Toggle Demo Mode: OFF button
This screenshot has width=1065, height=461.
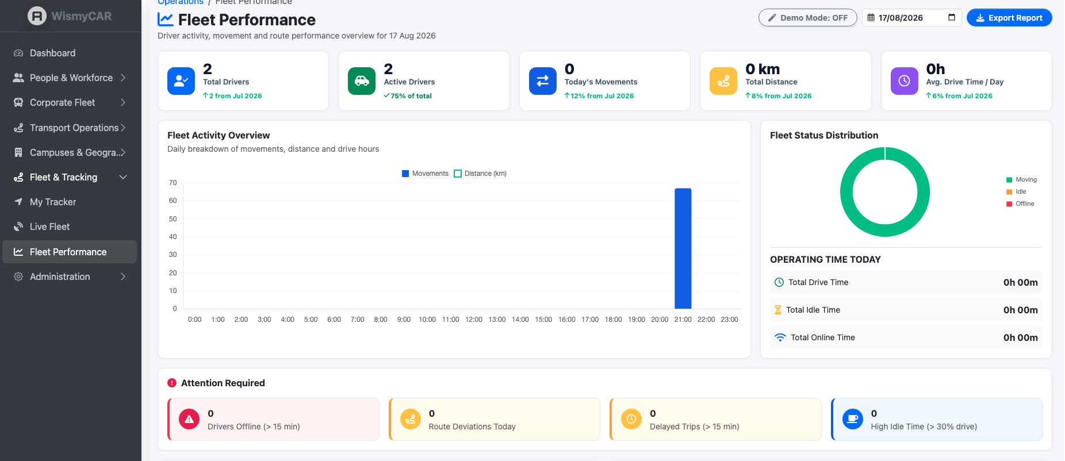pyautogui.click(x=808, y=18)
